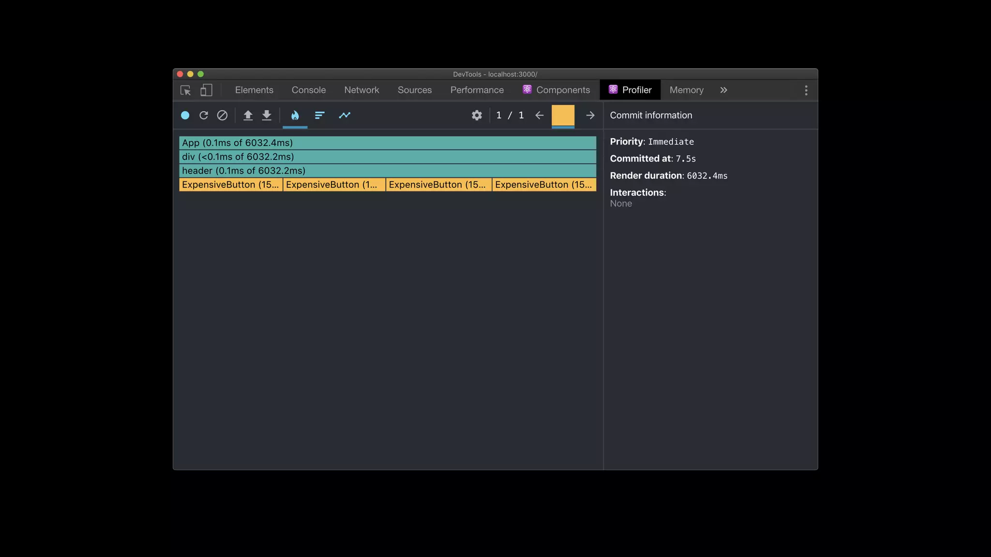Open the DevTools three-dot options menu
Screen dimensions: 991x557
pos(806,90)
